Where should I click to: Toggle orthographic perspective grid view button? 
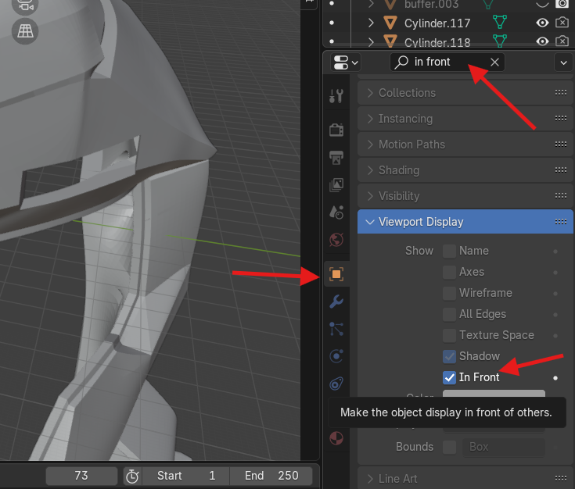point(25,31)
